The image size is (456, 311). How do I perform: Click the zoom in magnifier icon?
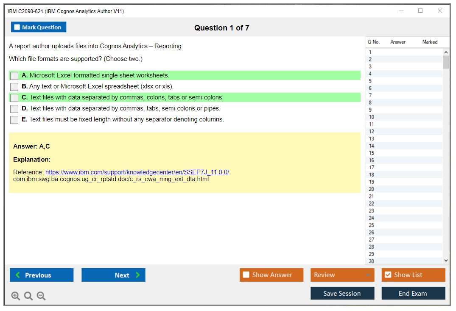(x=16, y=296)
